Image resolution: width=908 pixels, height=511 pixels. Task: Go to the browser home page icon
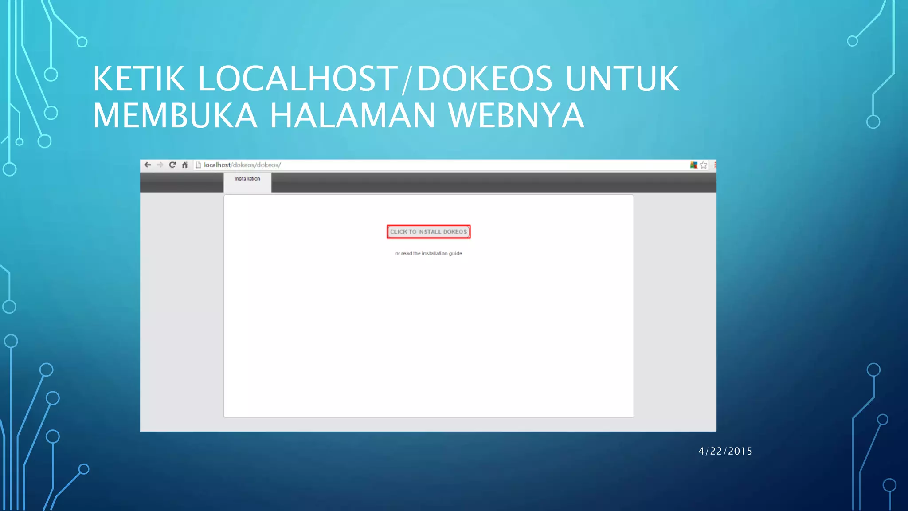tap(185, 165)
